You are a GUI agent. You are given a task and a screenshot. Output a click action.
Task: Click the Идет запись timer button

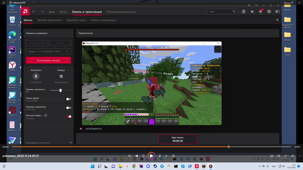pyautogui.click(x=178, y=139)
